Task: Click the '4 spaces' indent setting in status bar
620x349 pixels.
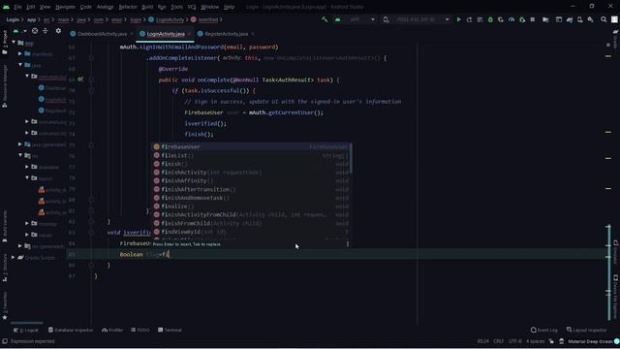Action: click(x=535, y=341)
